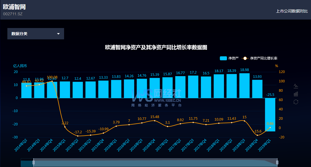Viewport: 311px width, 167px height.
Task: Click the growth-rate point at -15.6
Action: (x=257, y=135)
